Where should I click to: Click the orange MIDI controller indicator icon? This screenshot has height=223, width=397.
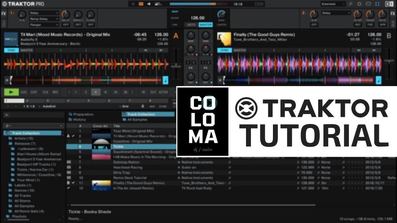[x=141, y=4]
